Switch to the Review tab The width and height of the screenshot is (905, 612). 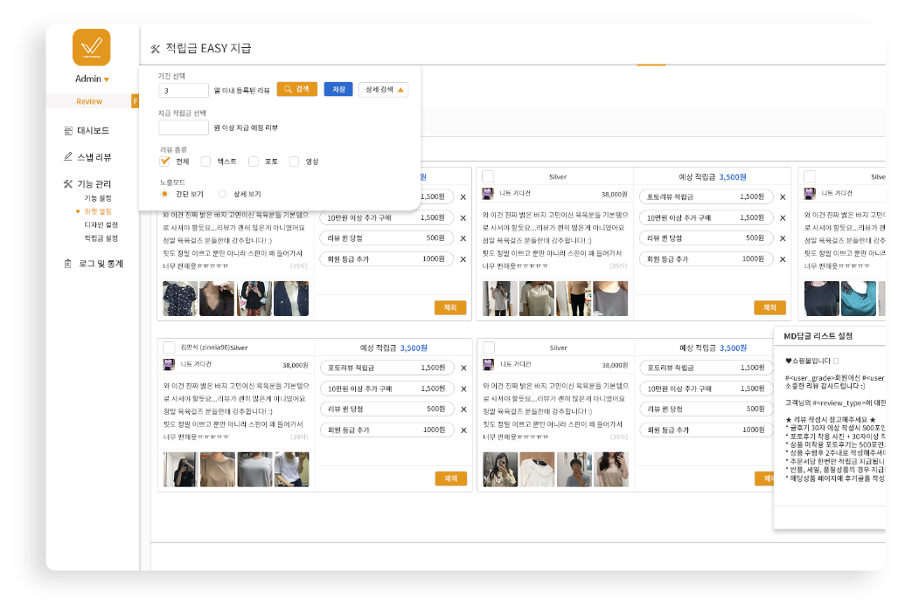89,101
